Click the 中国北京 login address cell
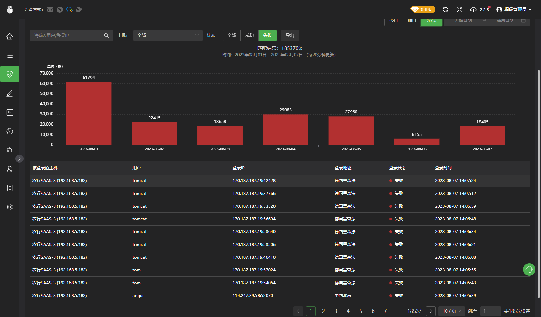 click(343, 296)
